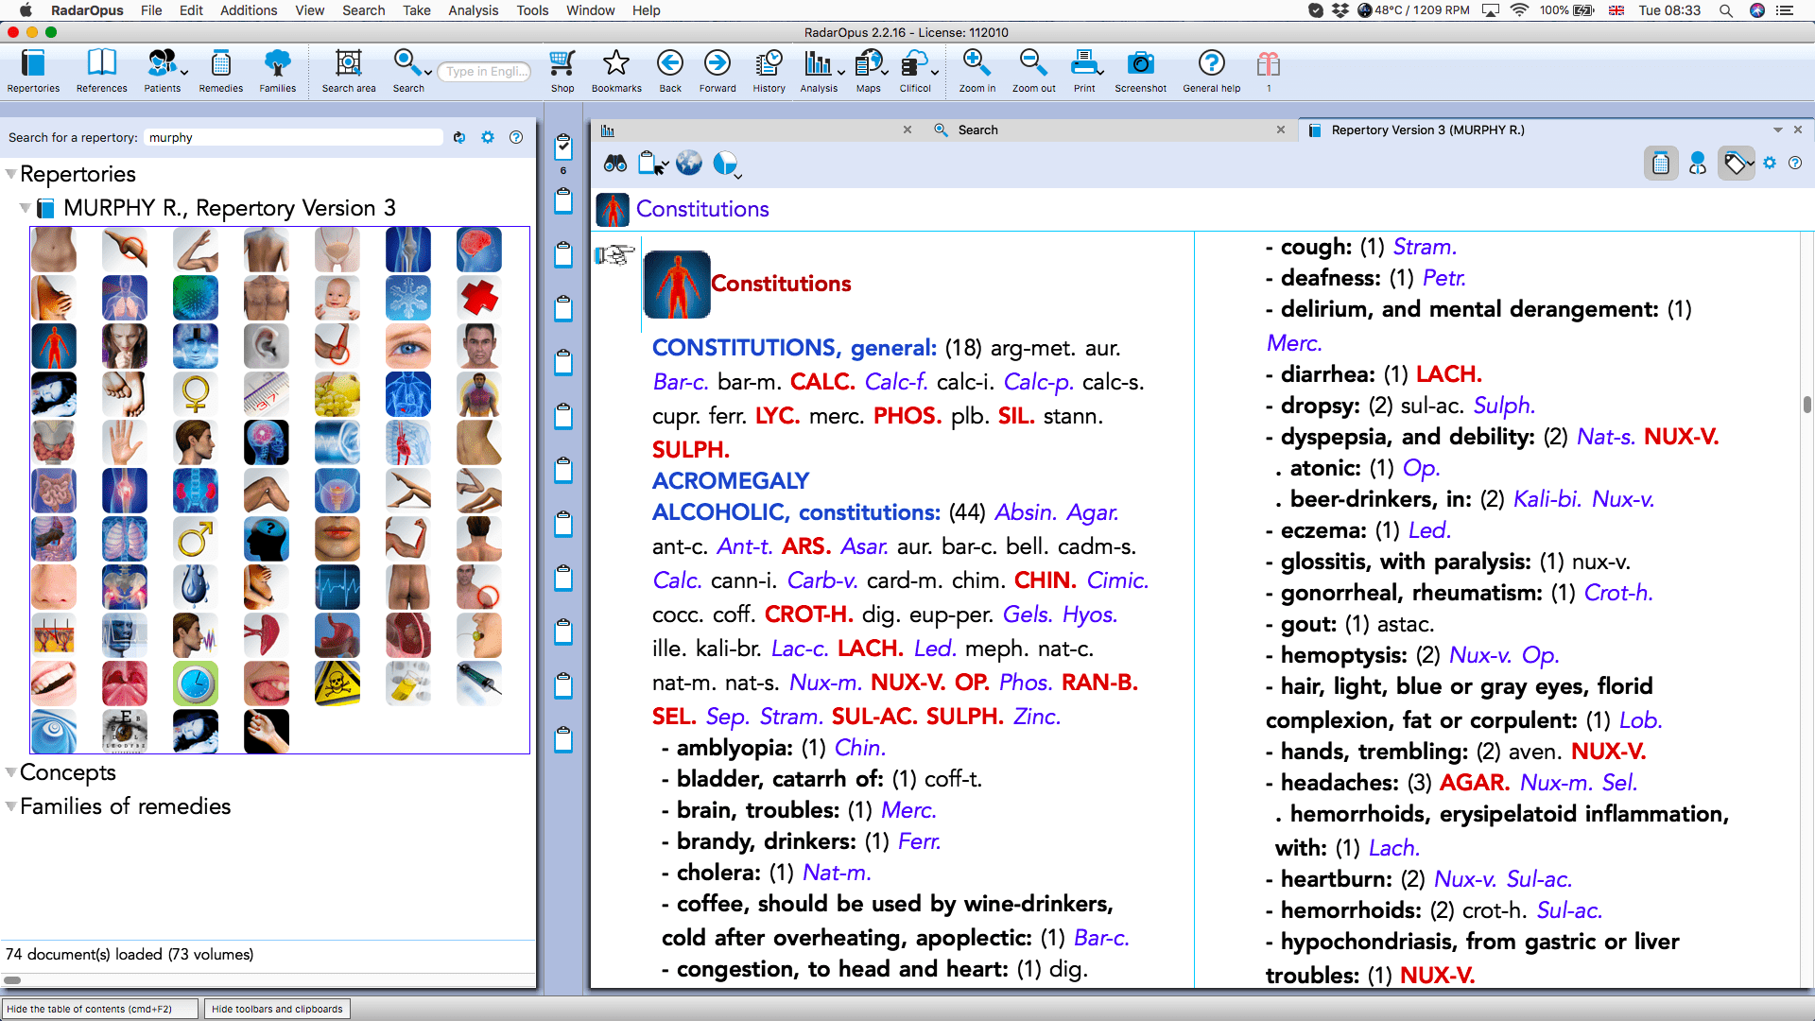This screenshot has width=1815, height=1021.
Task: Open Spotlight search in macOS menu bar
Action: coord(1725,10)
